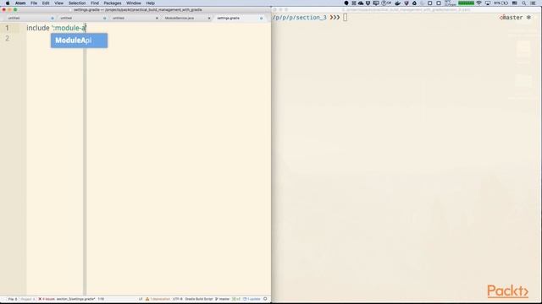
Task: Click the black circle menu bar icon
Action: [x=346, y=3]
